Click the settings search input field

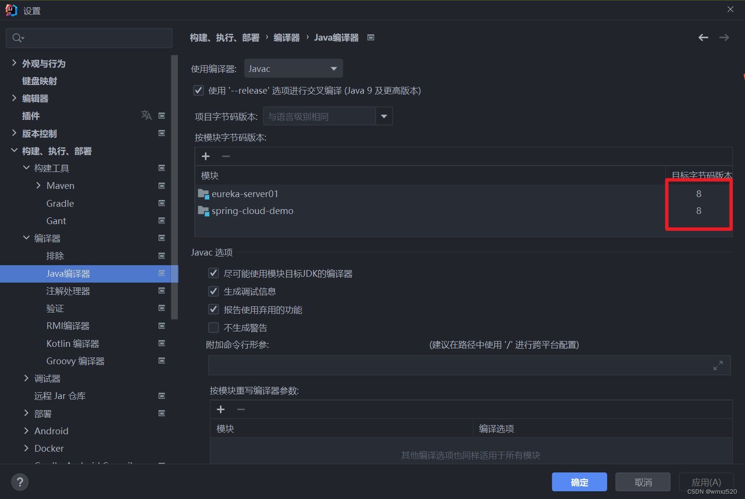pos(89,38)
